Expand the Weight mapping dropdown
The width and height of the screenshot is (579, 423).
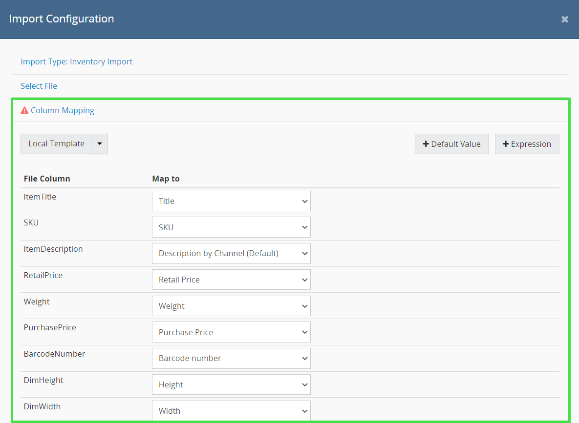231,306
